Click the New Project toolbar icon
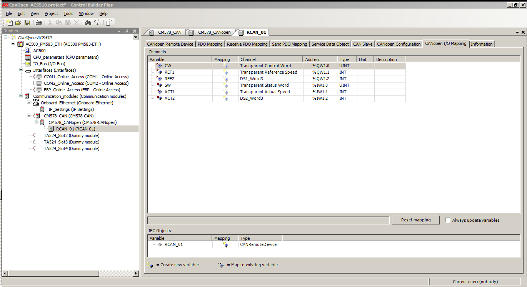 pos(10,23)
